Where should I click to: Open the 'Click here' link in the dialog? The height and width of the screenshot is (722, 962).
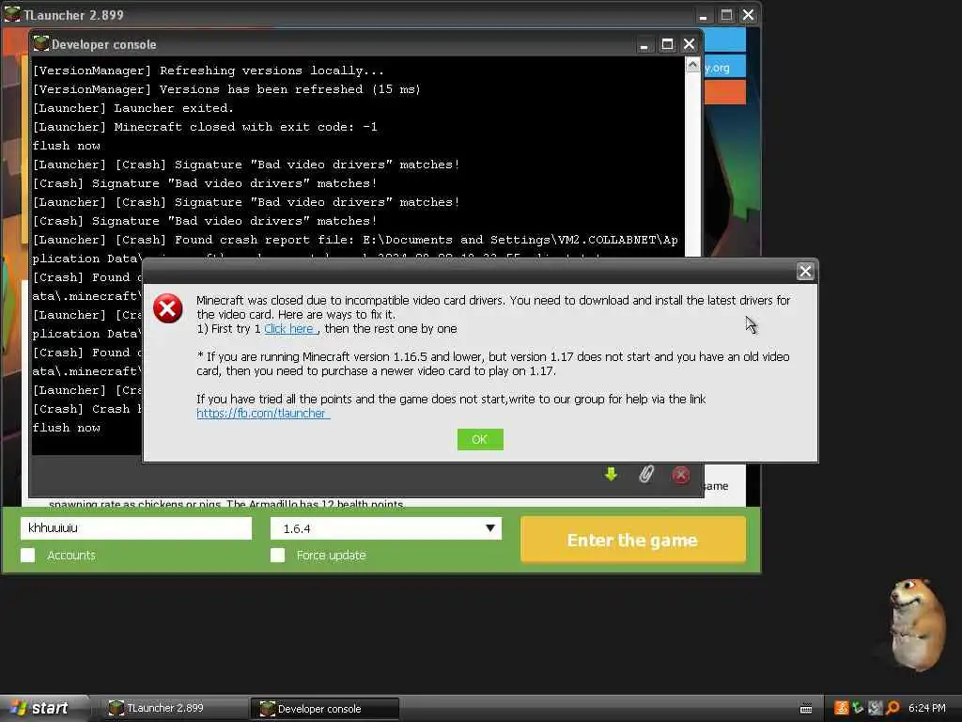coord(289,328)
